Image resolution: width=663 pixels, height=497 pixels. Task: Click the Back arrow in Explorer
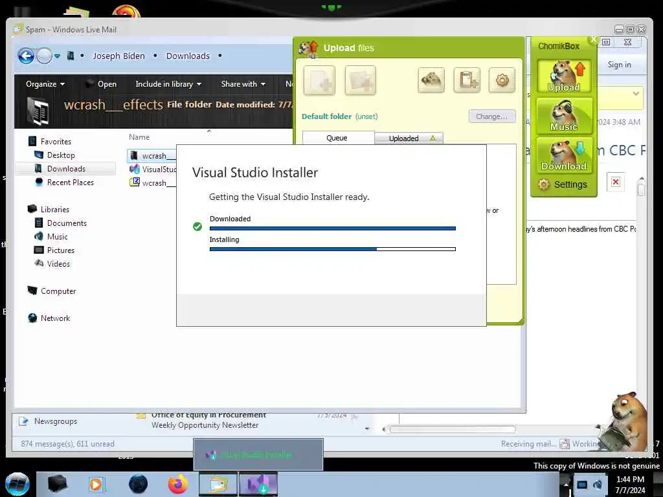coord(26,56)
